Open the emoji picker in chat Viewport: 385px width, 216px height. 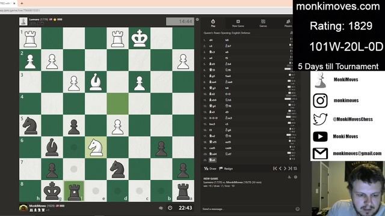coord(297,209)
